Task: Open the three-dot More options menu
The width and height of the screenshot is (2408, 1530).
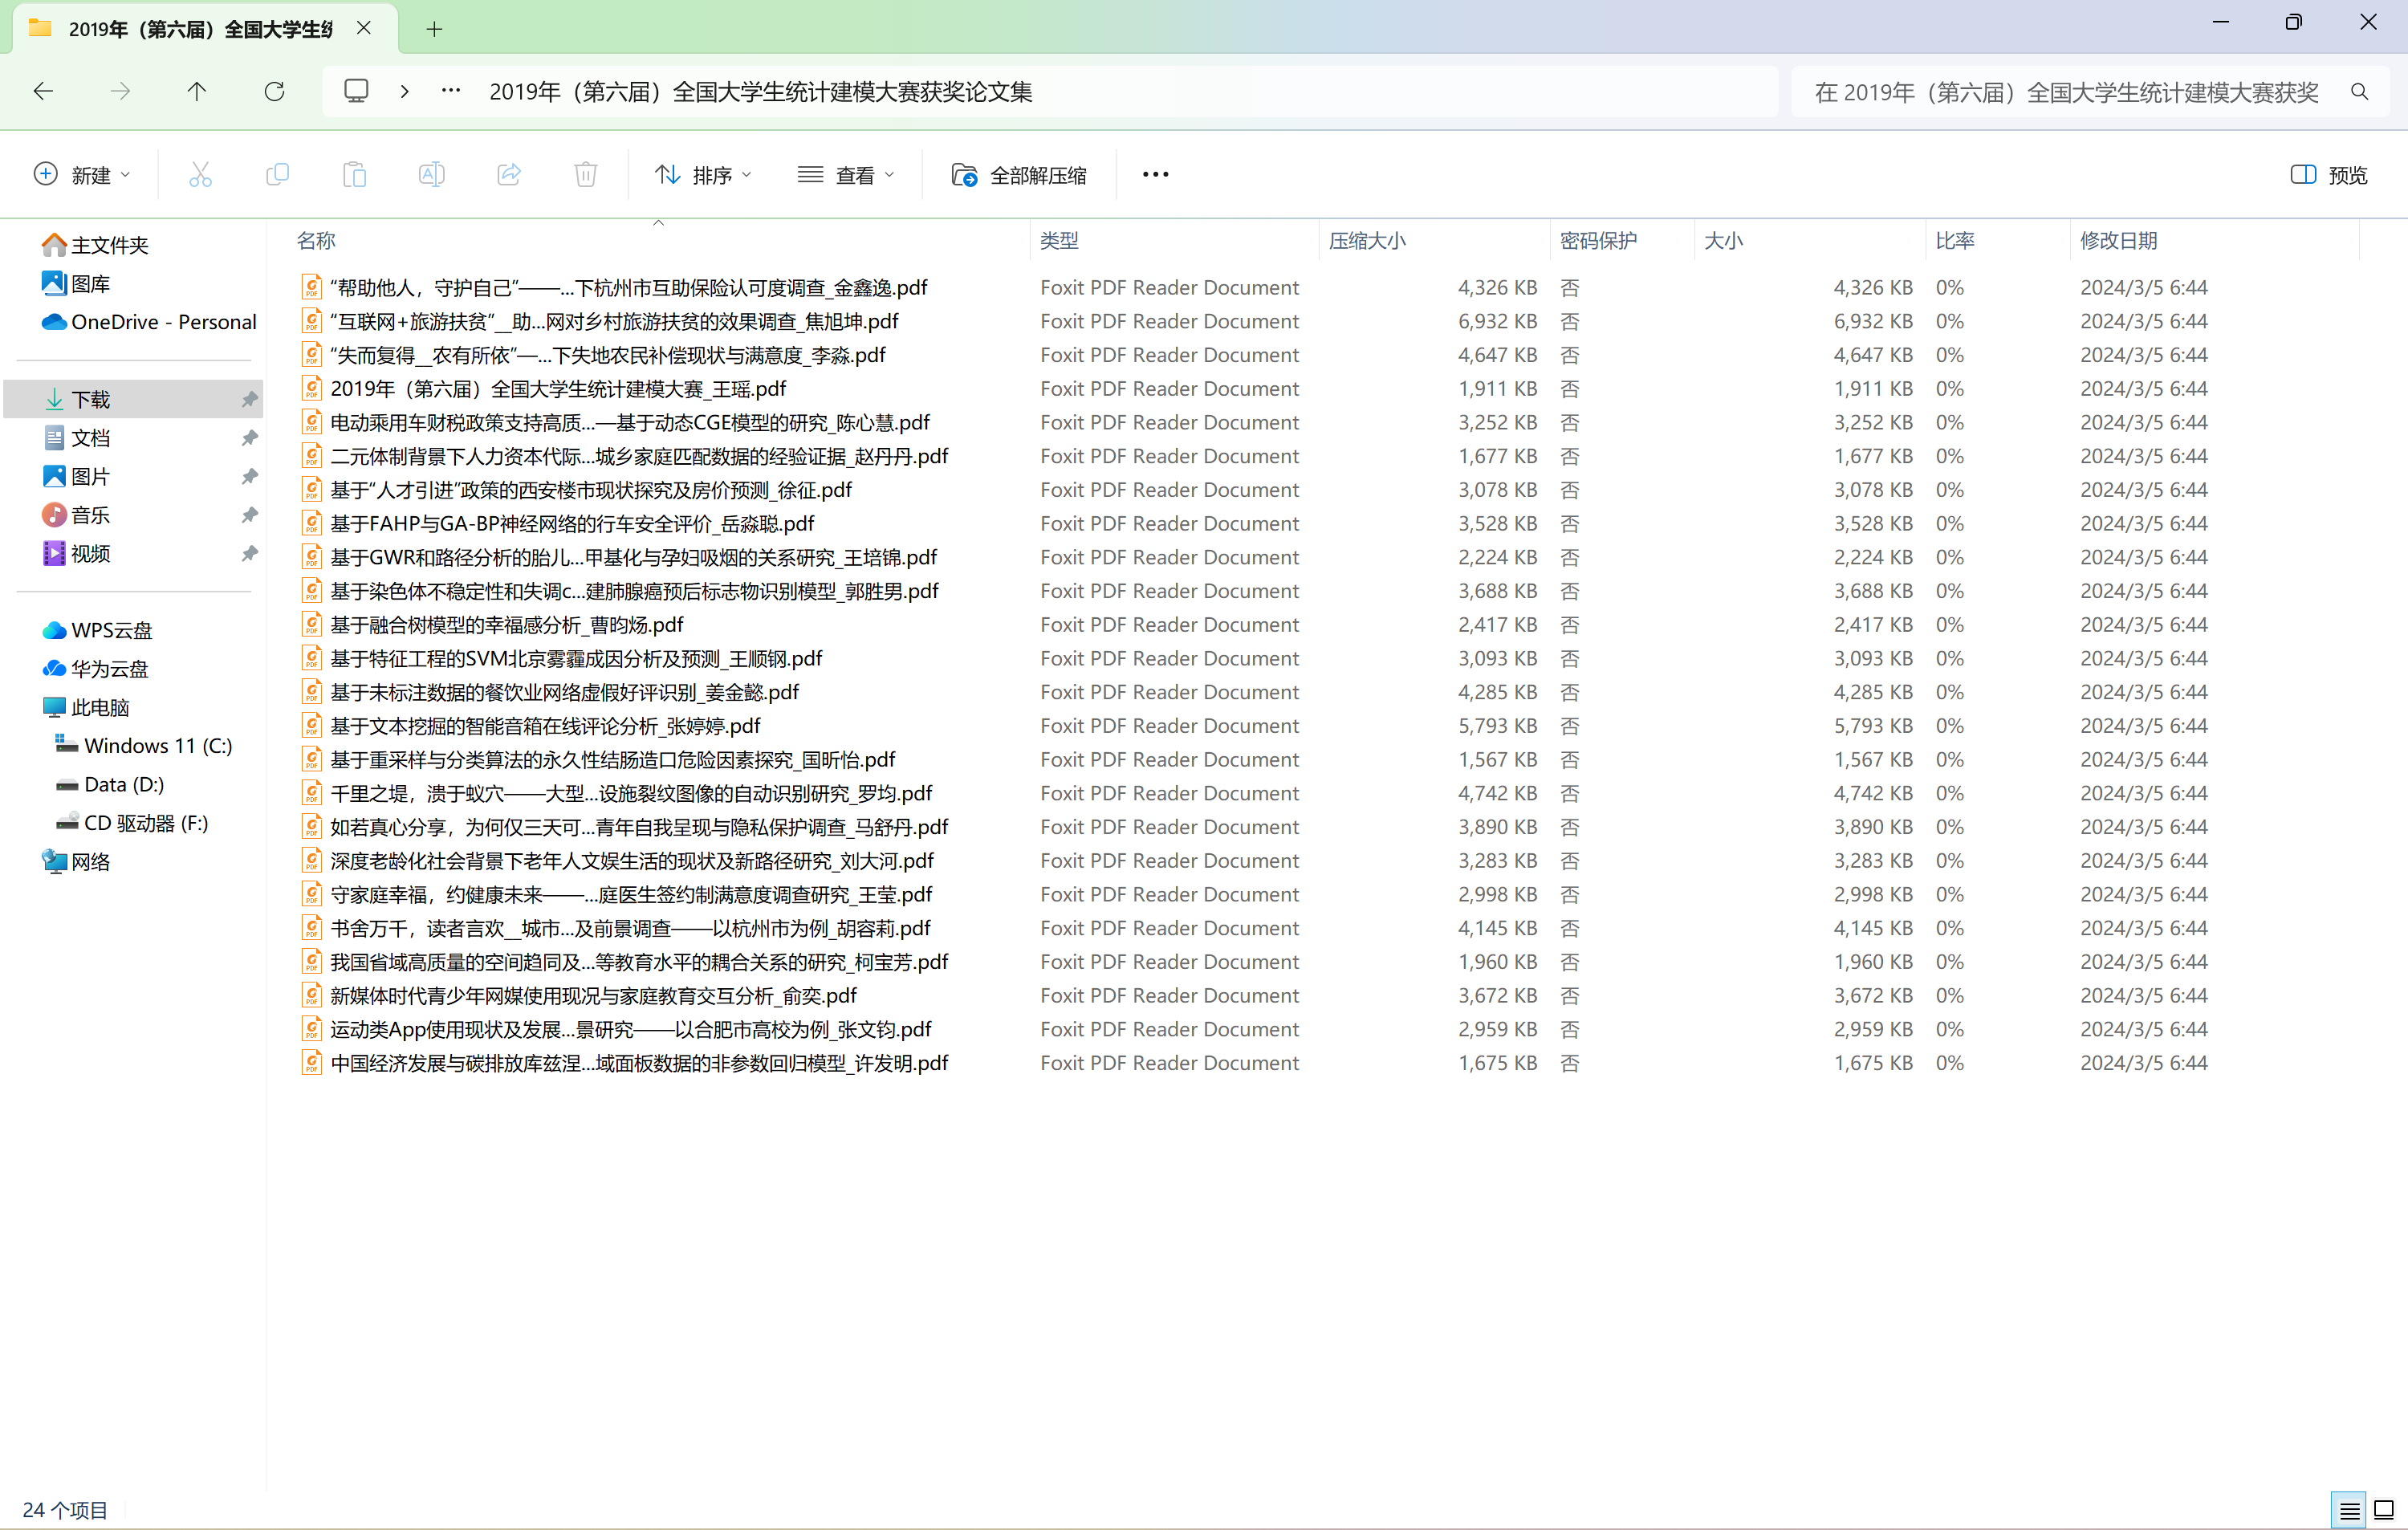Action: point(1155,175)
